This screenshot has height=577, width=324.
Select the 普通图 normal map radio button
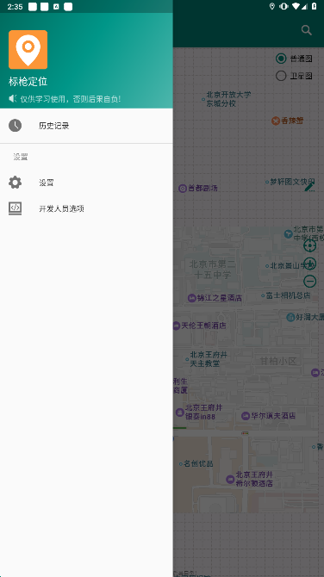(x=281, y=59)
